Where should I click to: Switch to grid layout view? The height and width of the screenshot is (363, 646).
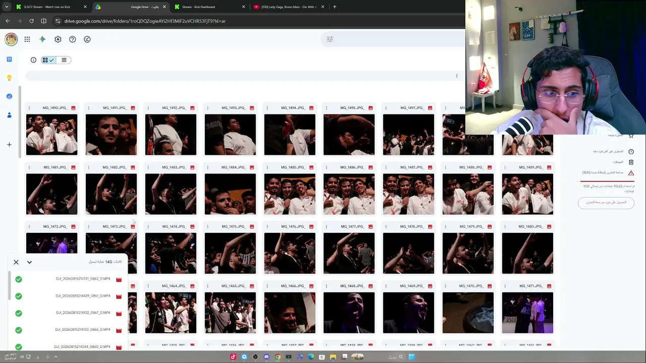tap(48, 60)
